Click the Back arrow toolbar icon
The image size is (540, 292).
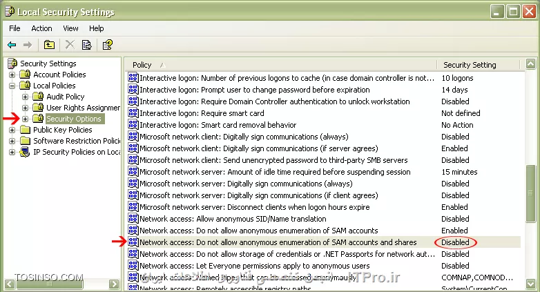tap(12, 45)
